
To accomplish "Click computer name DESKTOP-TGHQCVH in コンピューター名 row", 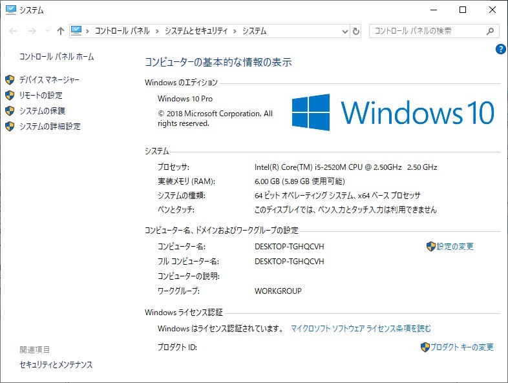I will click(x=290, y=247).
